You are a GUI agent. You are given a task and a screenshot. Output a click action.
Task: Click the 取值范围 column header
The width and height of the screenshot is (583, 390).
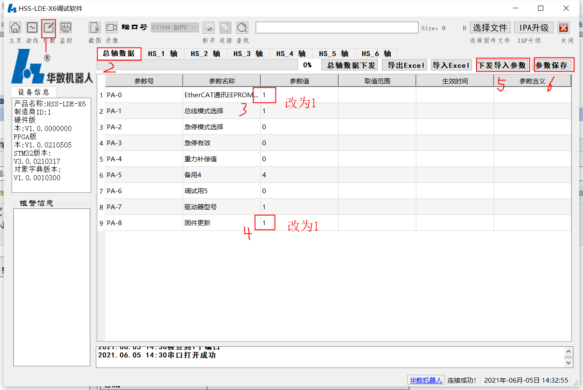(x=377, y=81)
